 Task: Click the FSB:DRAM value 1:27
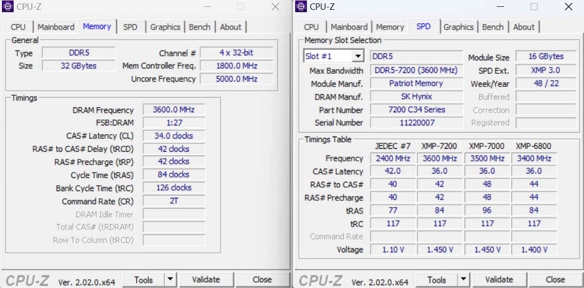(174, 123)
